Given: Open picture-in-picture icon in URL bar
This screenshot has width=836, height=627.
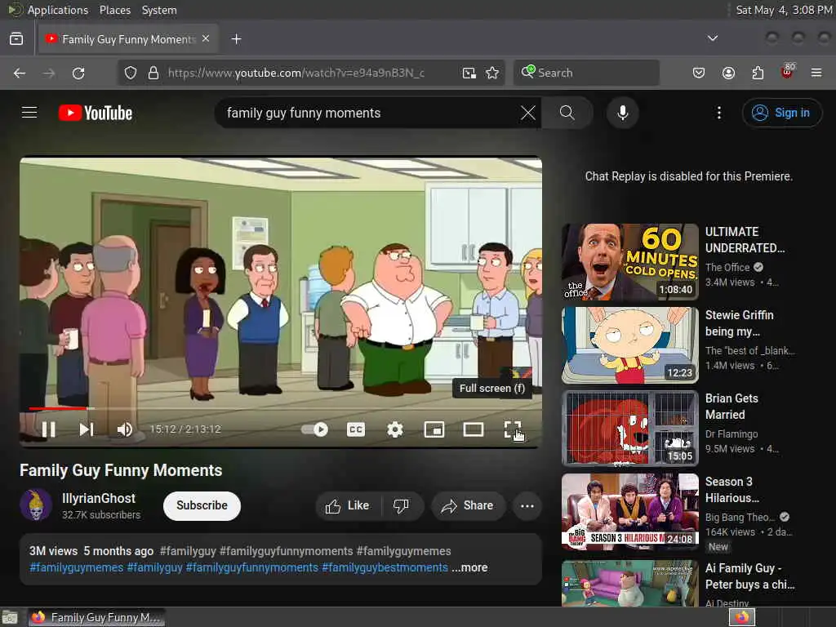Looking at the screenshot, I should click(469, 73).
